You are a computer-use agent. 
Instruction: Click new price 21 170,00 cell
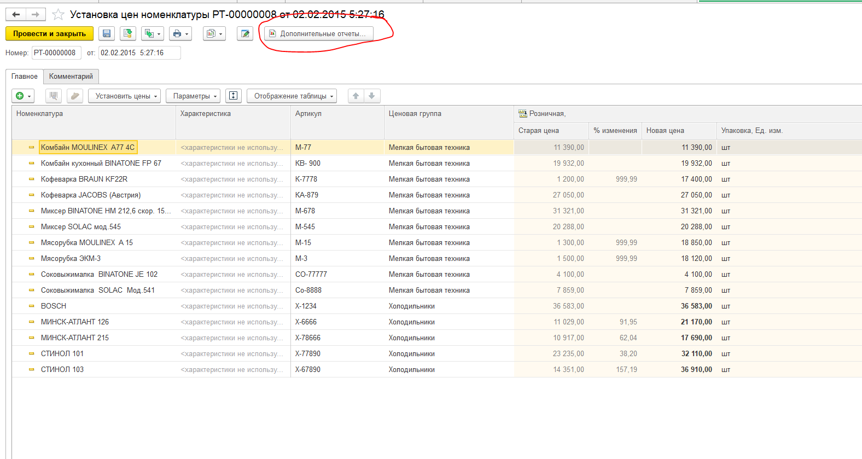[679, 322]
